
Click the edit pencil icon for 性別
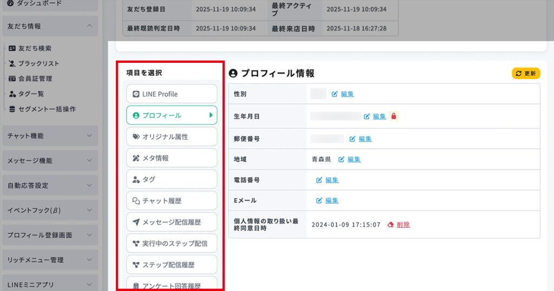pyautogui.click(x=335, y=94)
